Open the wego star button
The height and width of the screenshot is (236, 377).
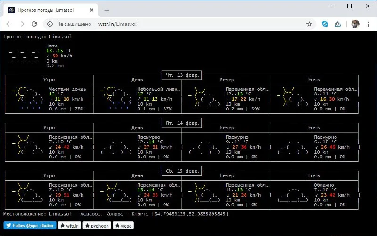pos(123,226)
